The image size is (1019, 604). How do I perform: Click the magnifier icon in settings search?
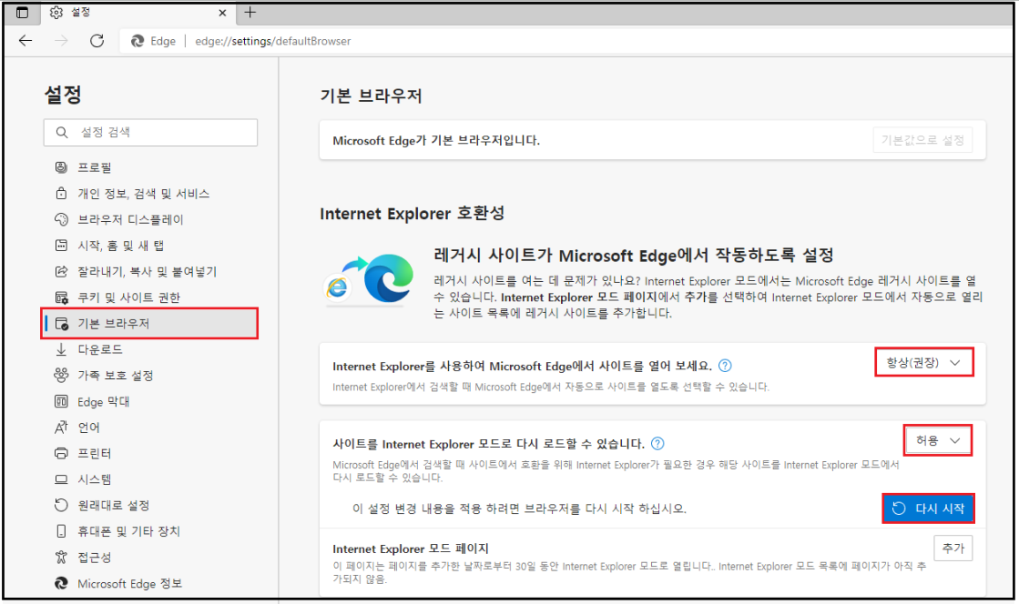pyautogui.click(x=62, y=133)
